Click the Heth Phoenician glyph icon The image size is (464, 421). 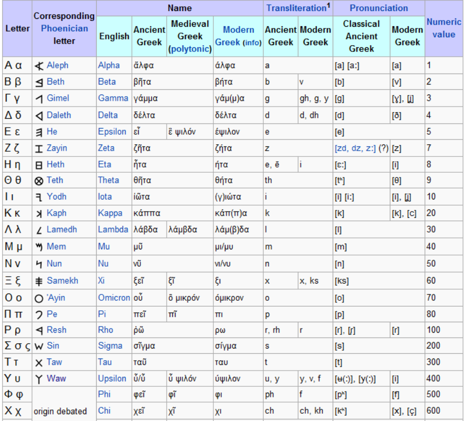click(39, 165)
